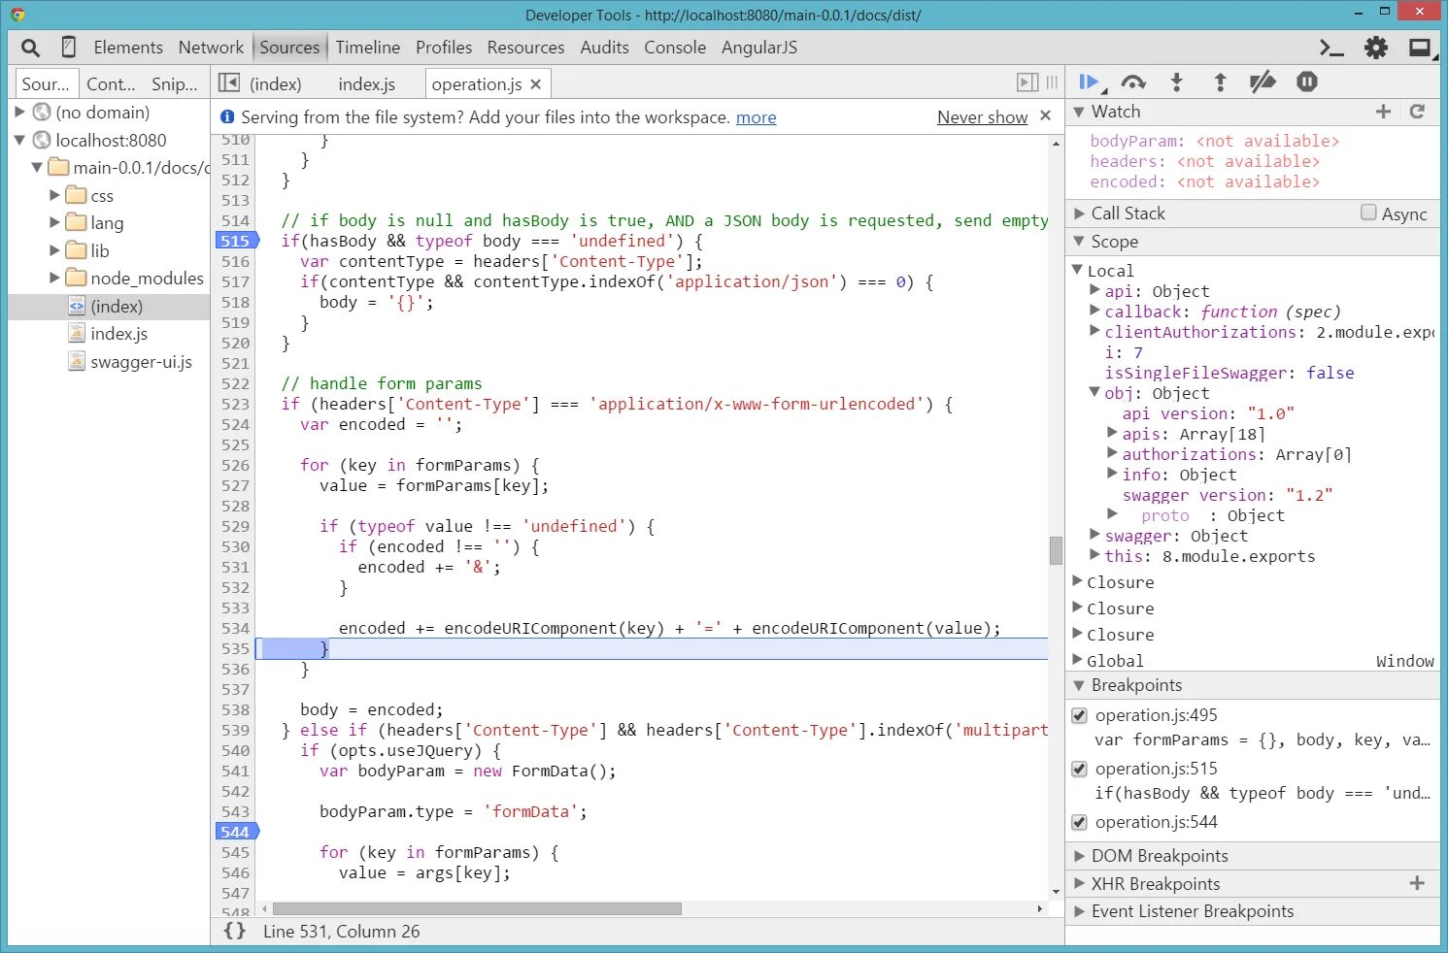The height and width of the screenshot is (953, 1448).
Task: Select index.js in file tree
Action: pyautogui.click(x=118, y=334)
